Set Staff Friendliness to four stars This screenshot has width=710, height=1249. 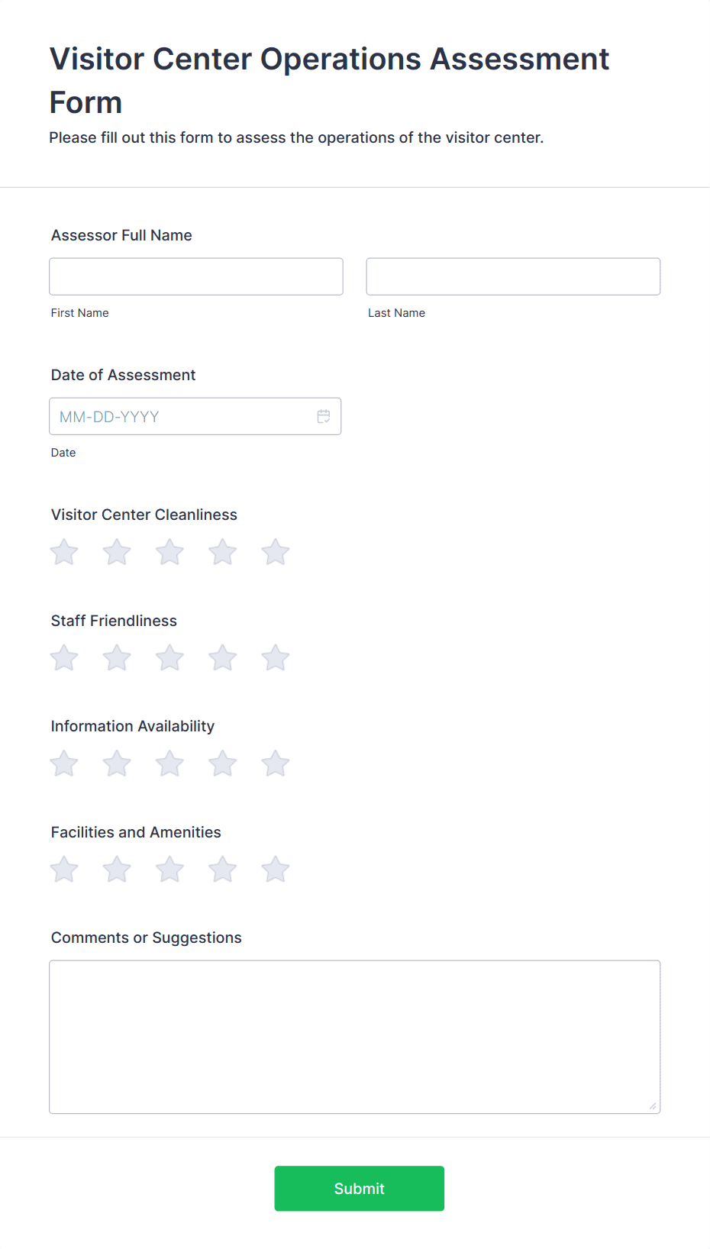click(223, 657)
